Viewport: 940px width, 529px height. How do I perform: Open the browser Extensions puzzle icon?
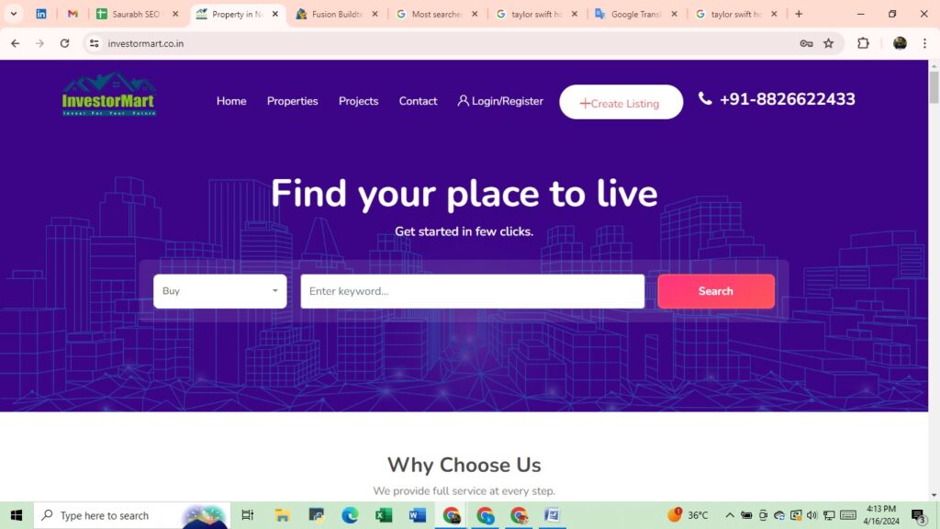click(863, 43)
